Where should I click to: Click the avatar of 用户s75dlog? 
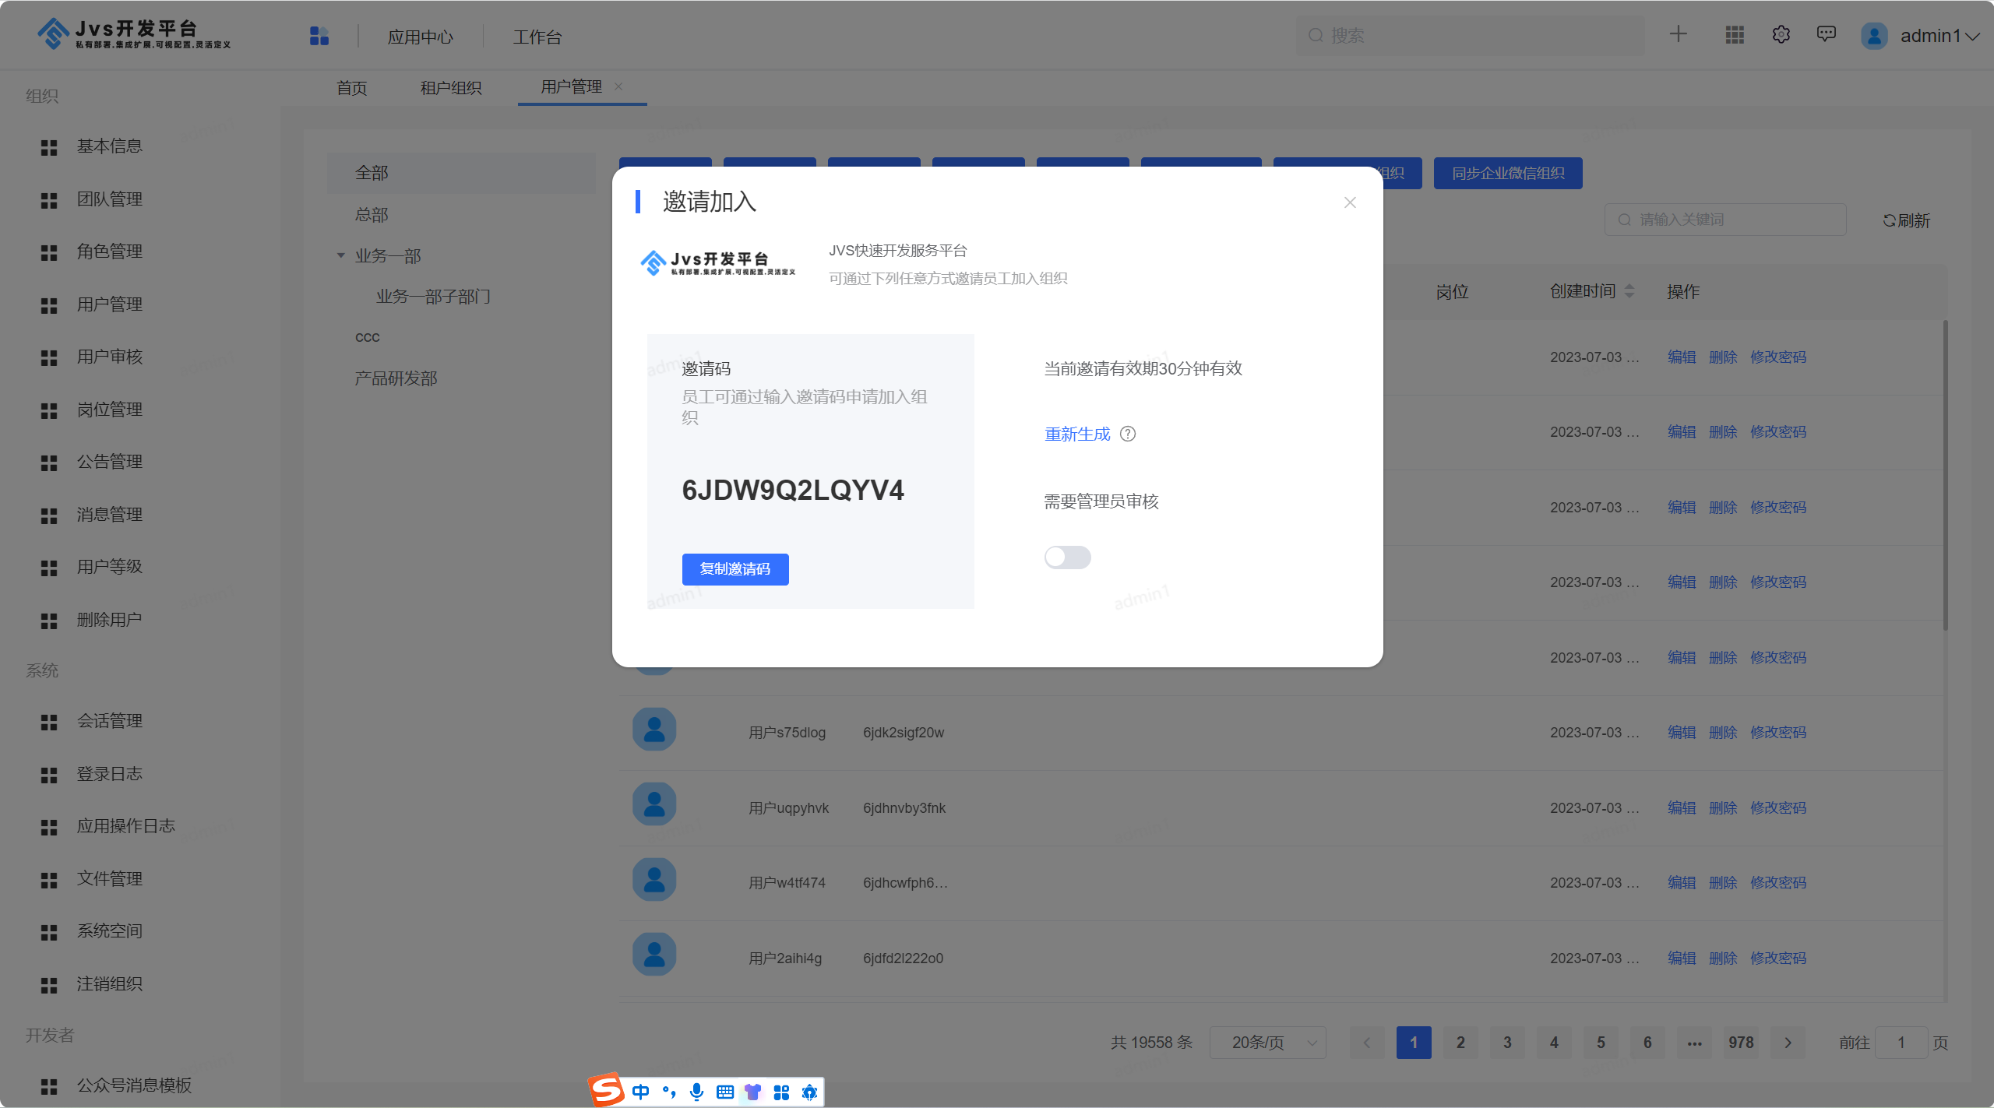pyautogui.click(x=654, y=730)
